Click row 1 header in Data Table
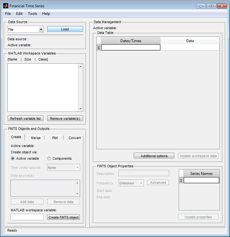Image resolution: width=230 pixels, height=237 pixels. (99, 48)
